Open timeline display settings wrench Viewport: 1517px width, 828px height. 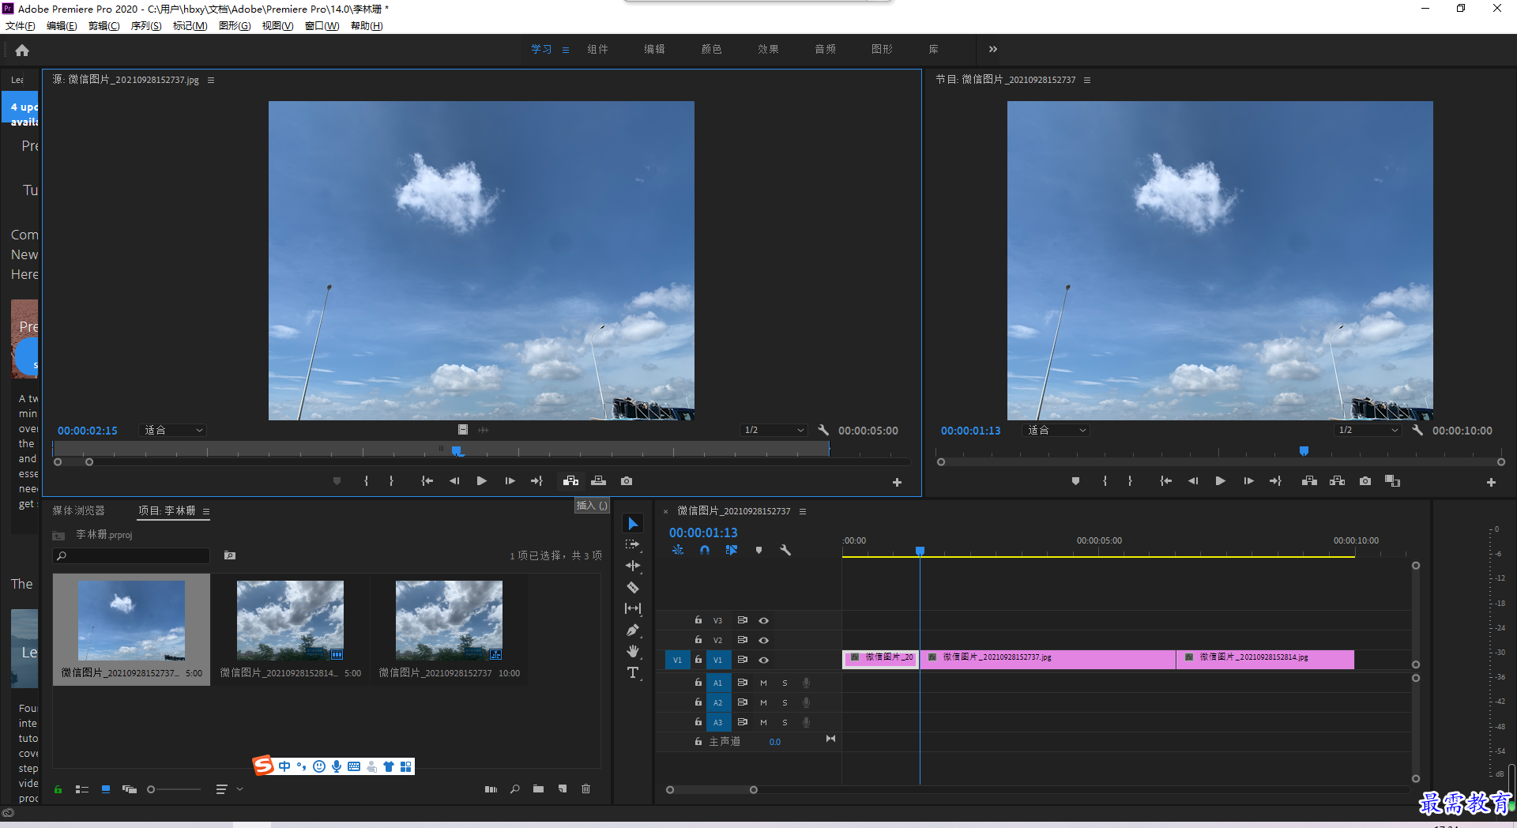pos(785,550)
